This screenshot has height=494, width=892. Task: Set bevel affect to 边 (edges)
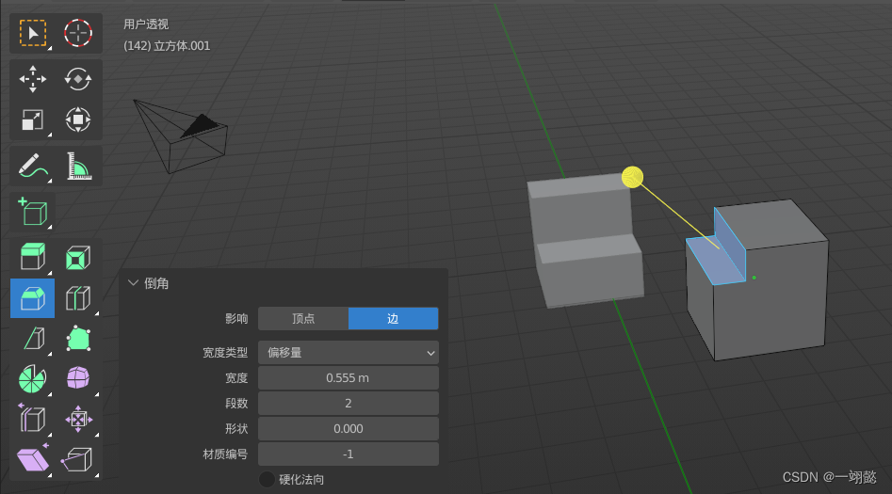(x=393, y=318)
